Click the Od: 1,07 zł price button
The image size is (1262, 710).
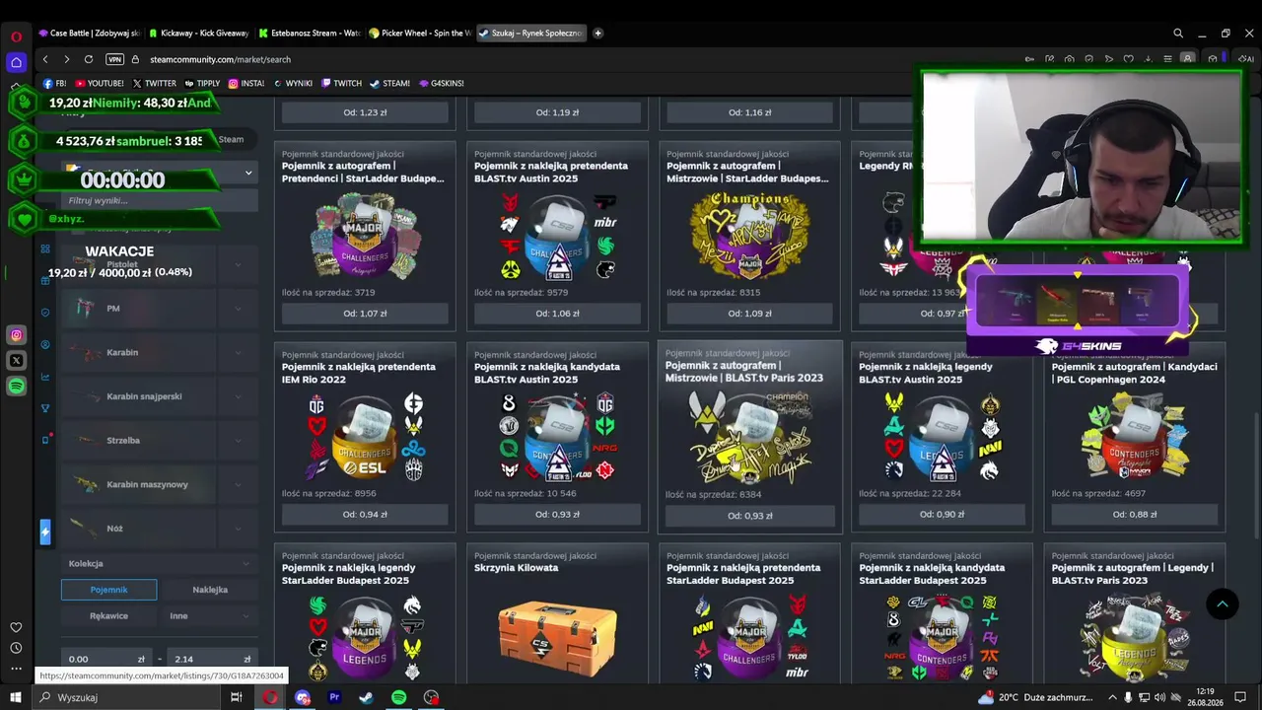[x=365, y=314]
